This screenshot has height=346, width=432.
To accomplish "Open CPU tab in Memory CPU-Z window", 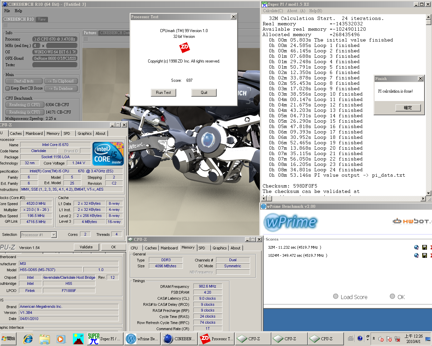I will [134, 248].
